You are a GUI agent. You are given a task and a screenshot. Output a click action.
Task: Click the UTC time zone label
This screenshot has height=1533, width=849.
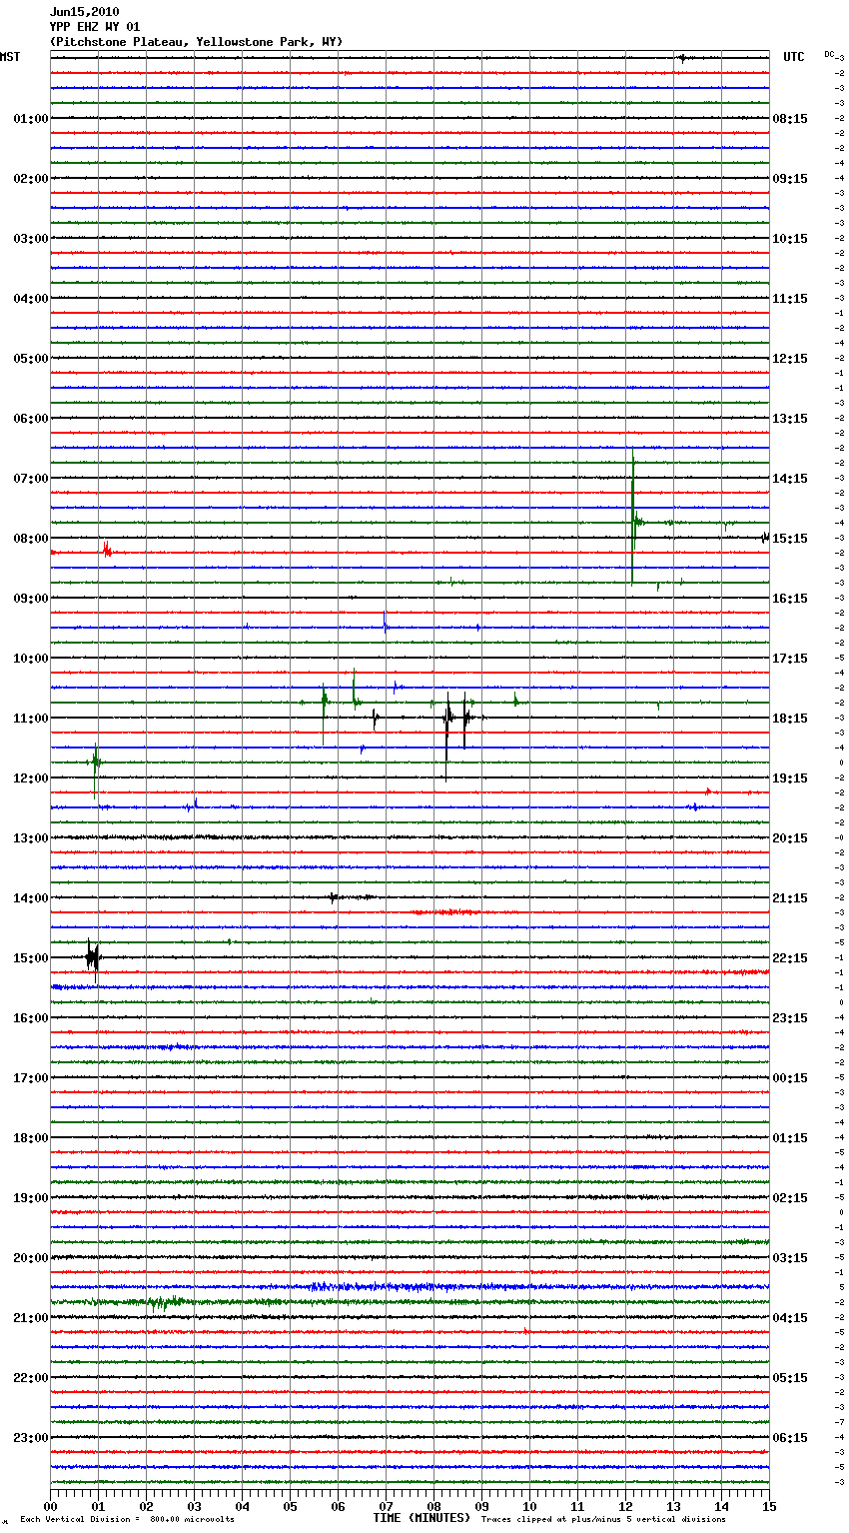[x=794, y=57]
